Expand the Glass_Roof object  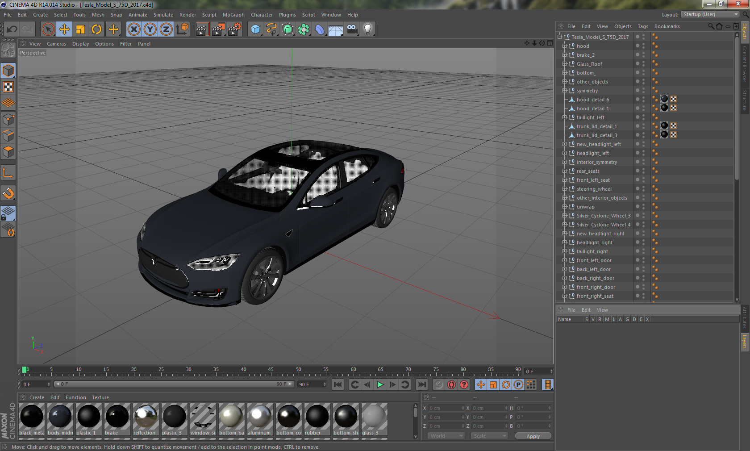point(564,64)
